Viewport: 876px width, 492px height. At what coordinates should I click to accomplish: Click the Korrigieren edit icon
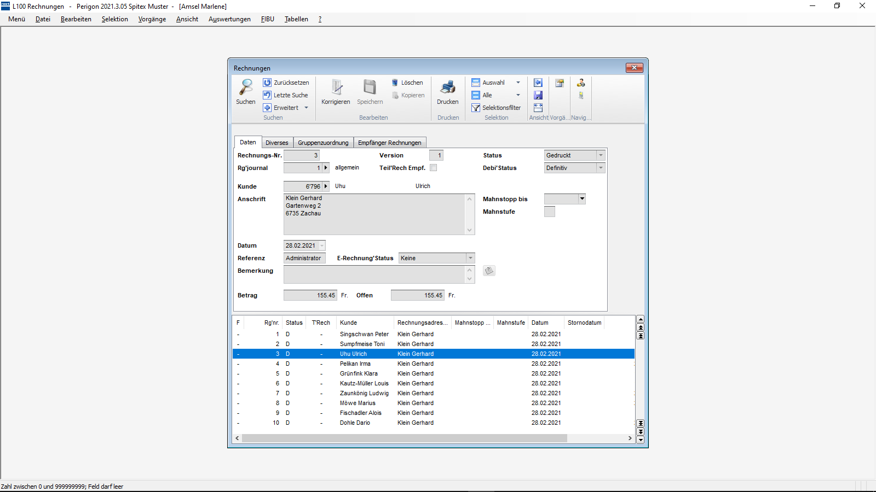pyautogui.click(x=336, y=87)
